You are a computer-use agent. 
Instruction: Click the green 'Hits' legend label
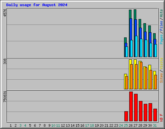tap(161, 13)
